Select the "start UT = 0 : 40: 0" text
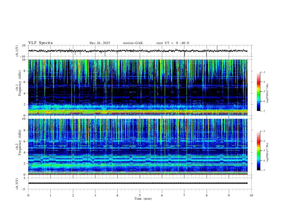 pos(173,43)
